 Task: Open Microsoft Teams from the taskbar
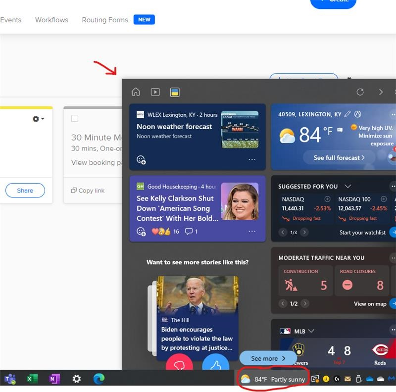10,379
